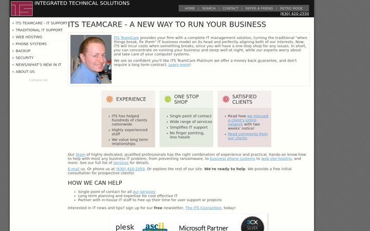Click the Learn more link
Viewport: 370px width, 231px height.
(x=179, y=65)
